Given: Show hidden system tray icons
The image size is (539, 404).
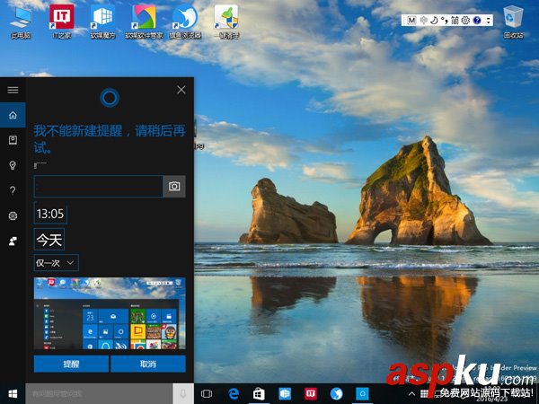Looking at the screenshot, I should [x=411, y=394].
